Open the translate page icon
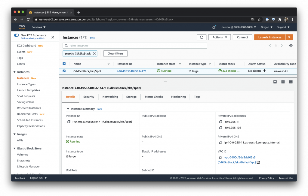Viewport: 308px width, 196px height. click(253, 20)
